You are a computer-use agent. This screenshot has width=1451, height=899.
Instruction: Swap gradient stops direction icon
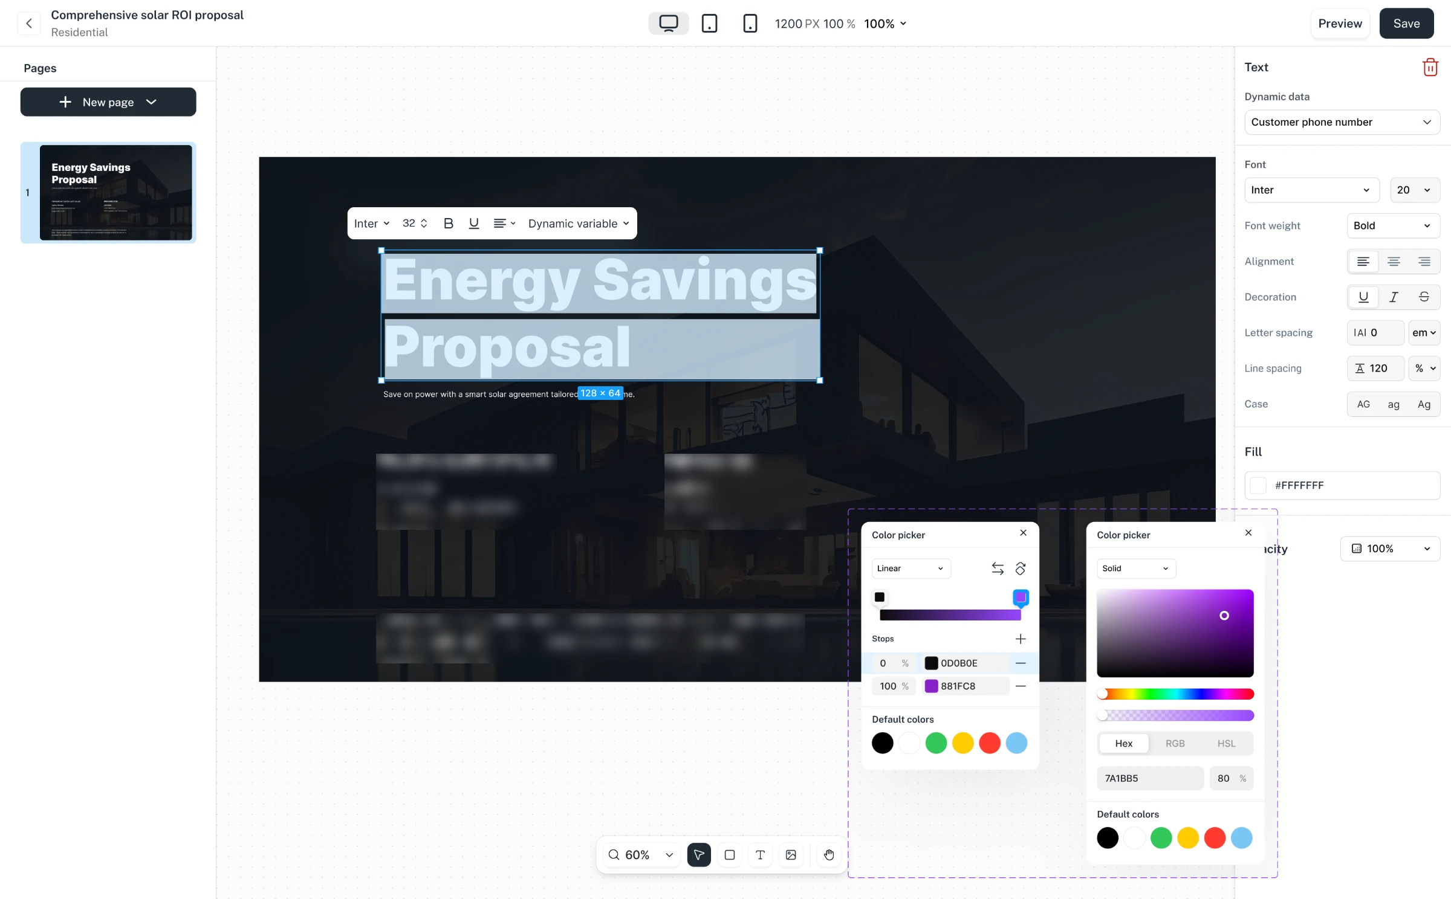[998, 569]
